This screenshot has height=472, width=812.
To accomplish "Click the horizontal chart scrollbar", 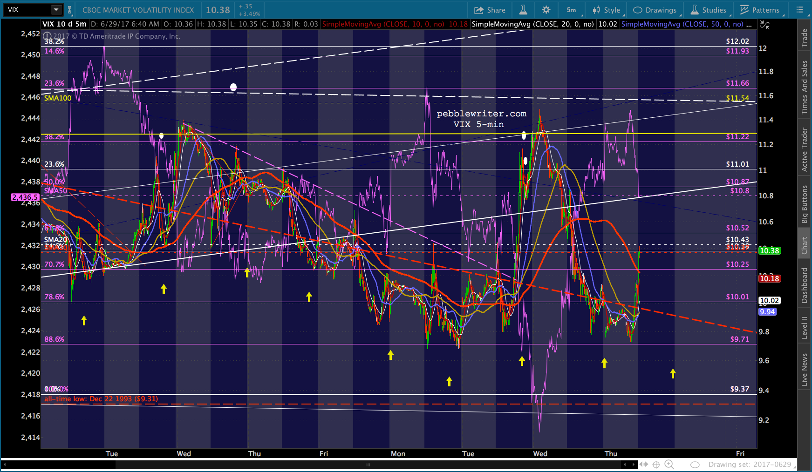I will pos(368,465).
